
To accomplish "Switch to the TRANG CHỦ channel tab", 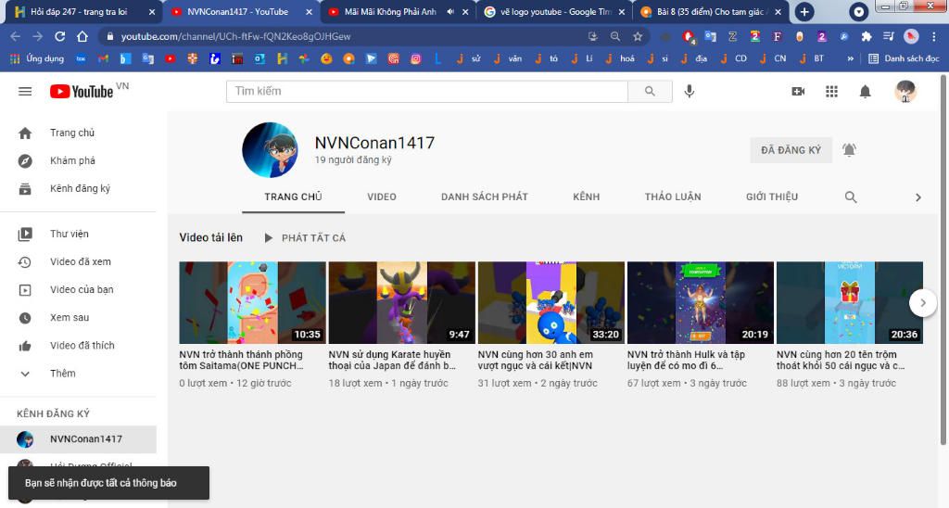I will coord(293,197).
